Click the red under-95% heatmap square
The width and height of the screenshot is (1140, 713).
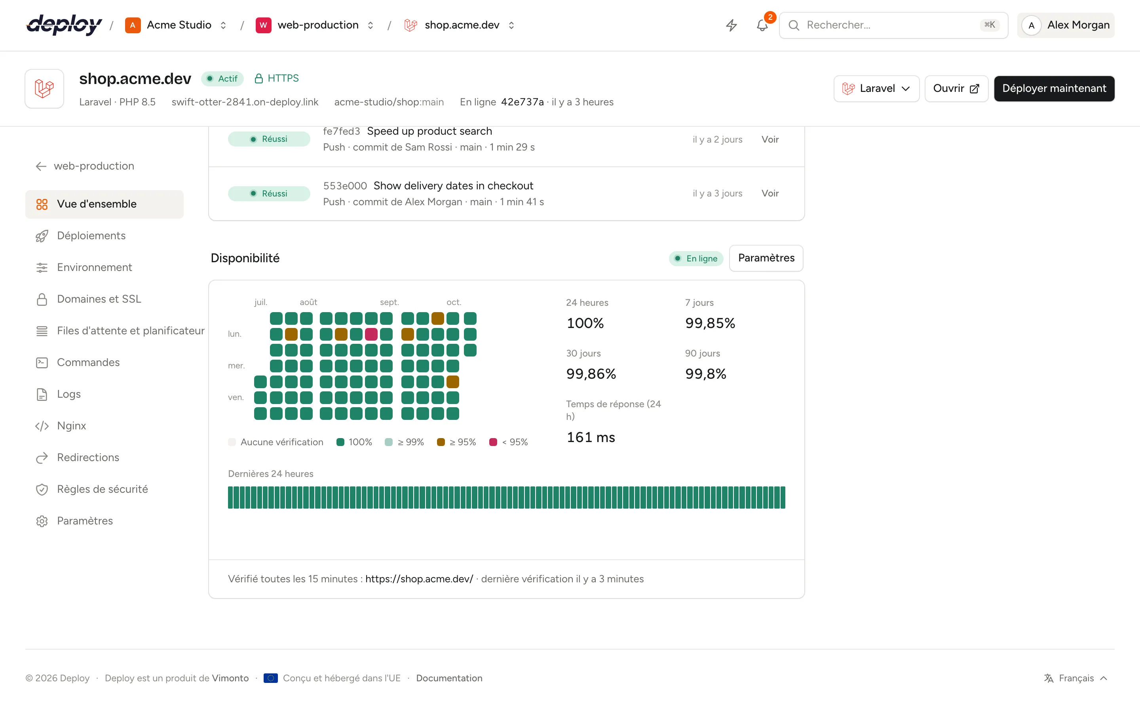pyautogui.click(x=371, y=334)
